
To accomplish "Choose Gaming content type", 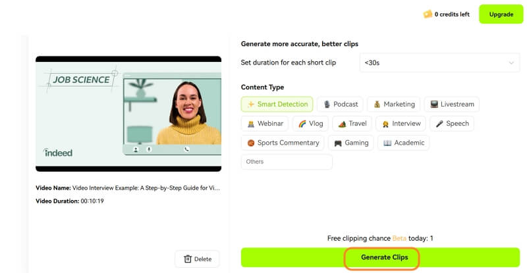I will 351,143.
